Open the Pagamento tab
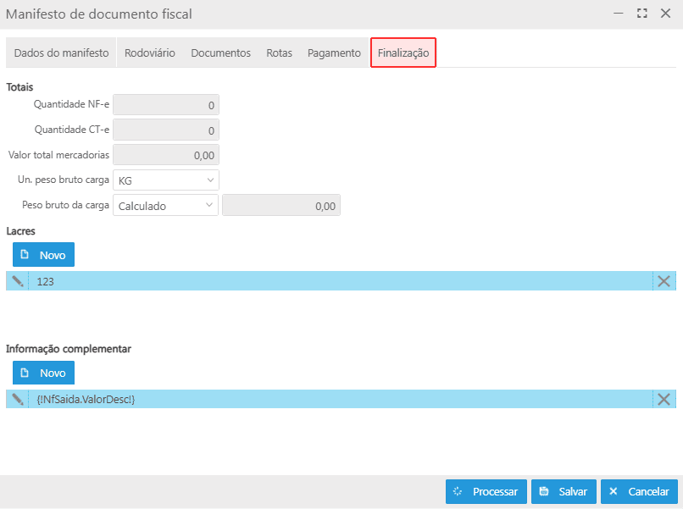 [x=334, y=53]
